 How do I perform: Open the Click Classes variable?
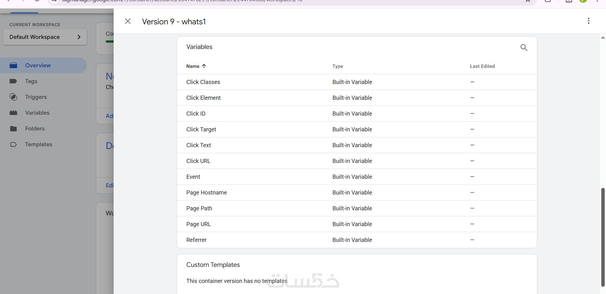(x=203, y=82)
